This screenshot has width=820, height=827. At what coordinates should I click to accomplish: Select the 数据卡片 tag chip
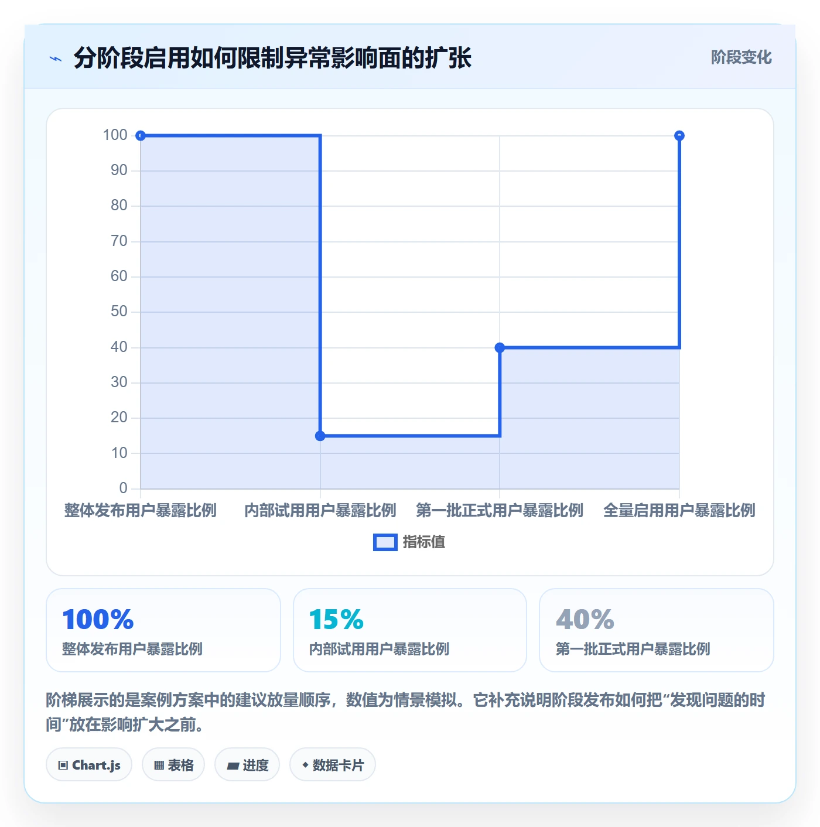click(333, 765)
